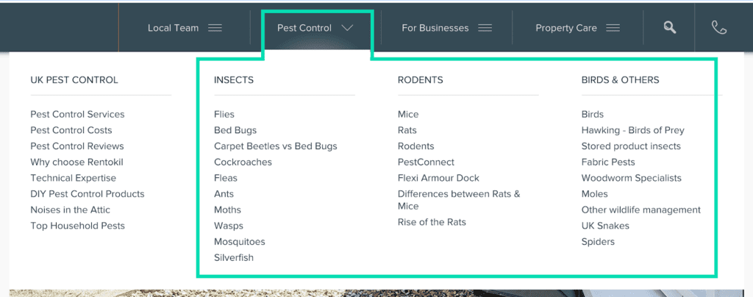Collapse the Pest Control chevron

click(x=348, y=28)
